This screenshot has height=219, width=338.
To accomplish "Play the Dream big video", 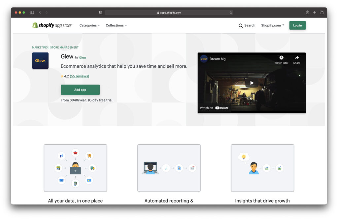I will pyautogui.click(x=252, y=83).
